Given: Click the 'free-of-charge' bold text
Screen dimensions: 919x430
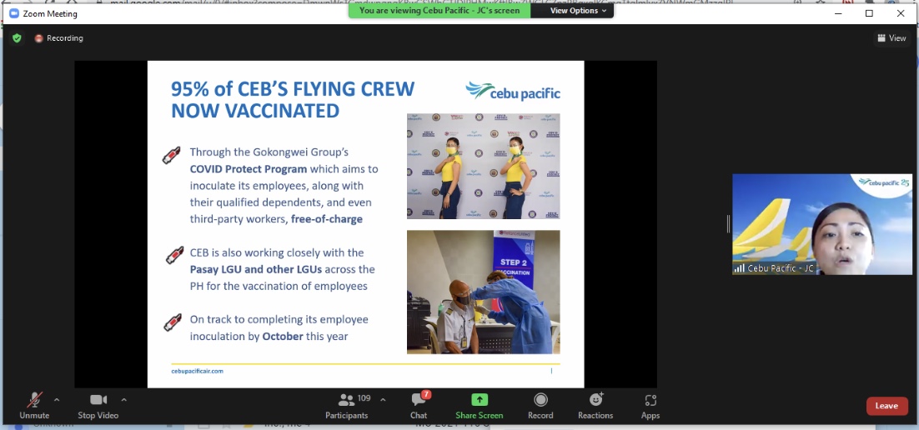Looking at the screenshot, I should point(326,219).
